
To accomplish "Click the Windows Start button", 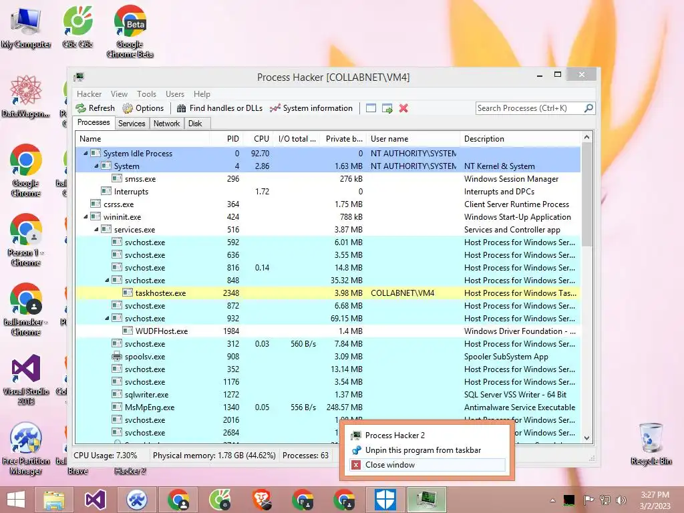I will pyautogui.click(x=16, y=500).
